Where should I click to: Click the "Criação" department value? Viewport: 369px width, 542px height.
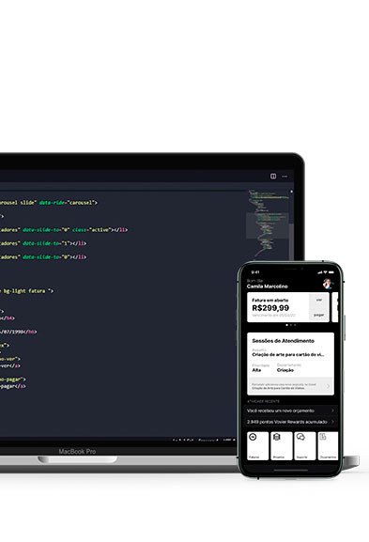[285, 370]
